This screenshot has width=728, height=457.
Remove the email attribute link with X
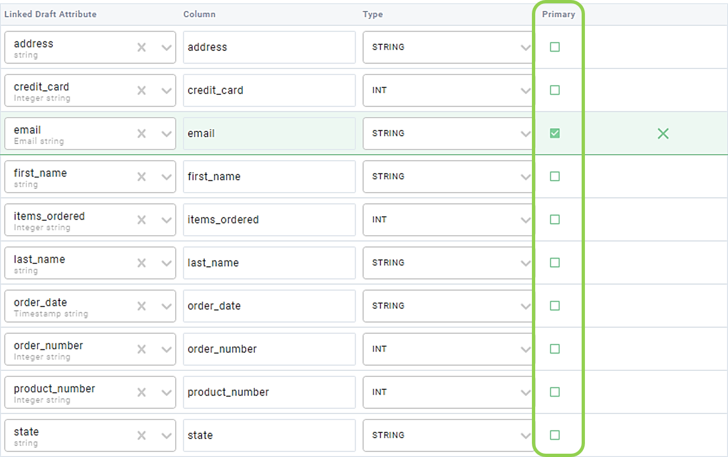point(141,134)
